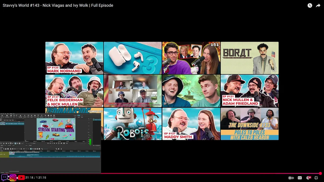Click Open File in the editor toolbar

click(2, 116)
